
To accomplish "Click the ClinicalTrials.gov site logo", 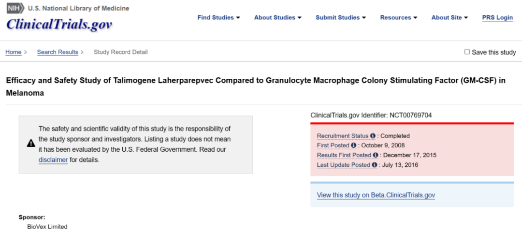I will 59,24.
